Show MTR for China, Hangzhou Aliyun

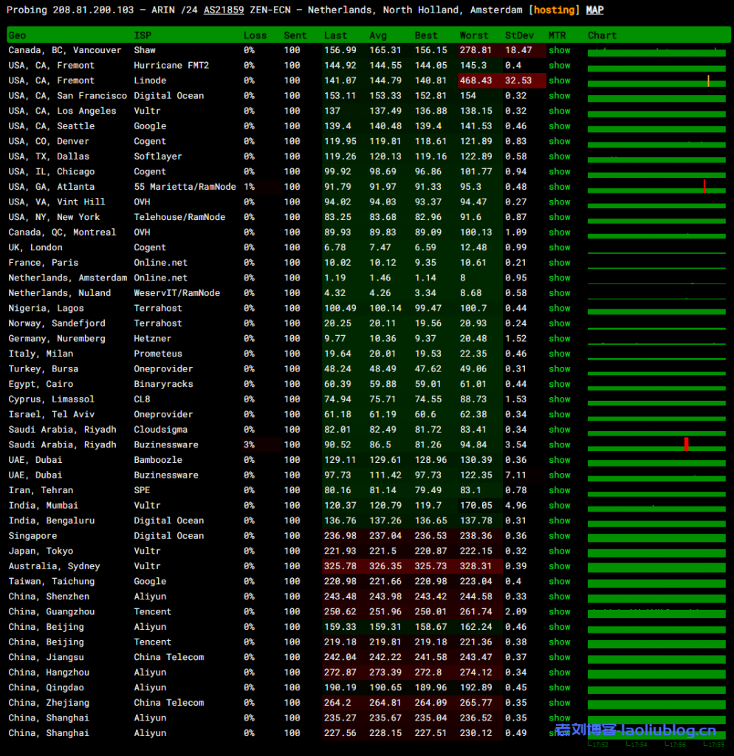pyautogui.click(x=559, y=673)
